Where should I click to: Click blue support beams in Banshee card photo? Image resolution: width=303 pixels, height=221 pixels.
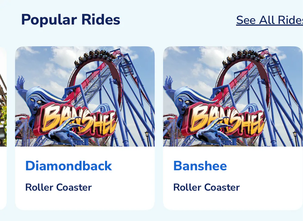pos(283,111)
